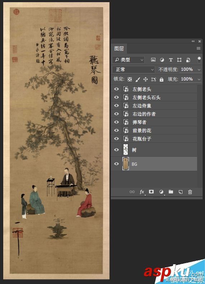
Task: Click 花瓶台子 smart object thumbnail
Action: click(x=126, y=138)
